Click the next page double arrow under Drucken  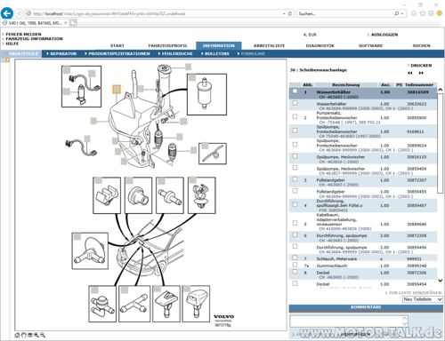click(x=421, y=73)
